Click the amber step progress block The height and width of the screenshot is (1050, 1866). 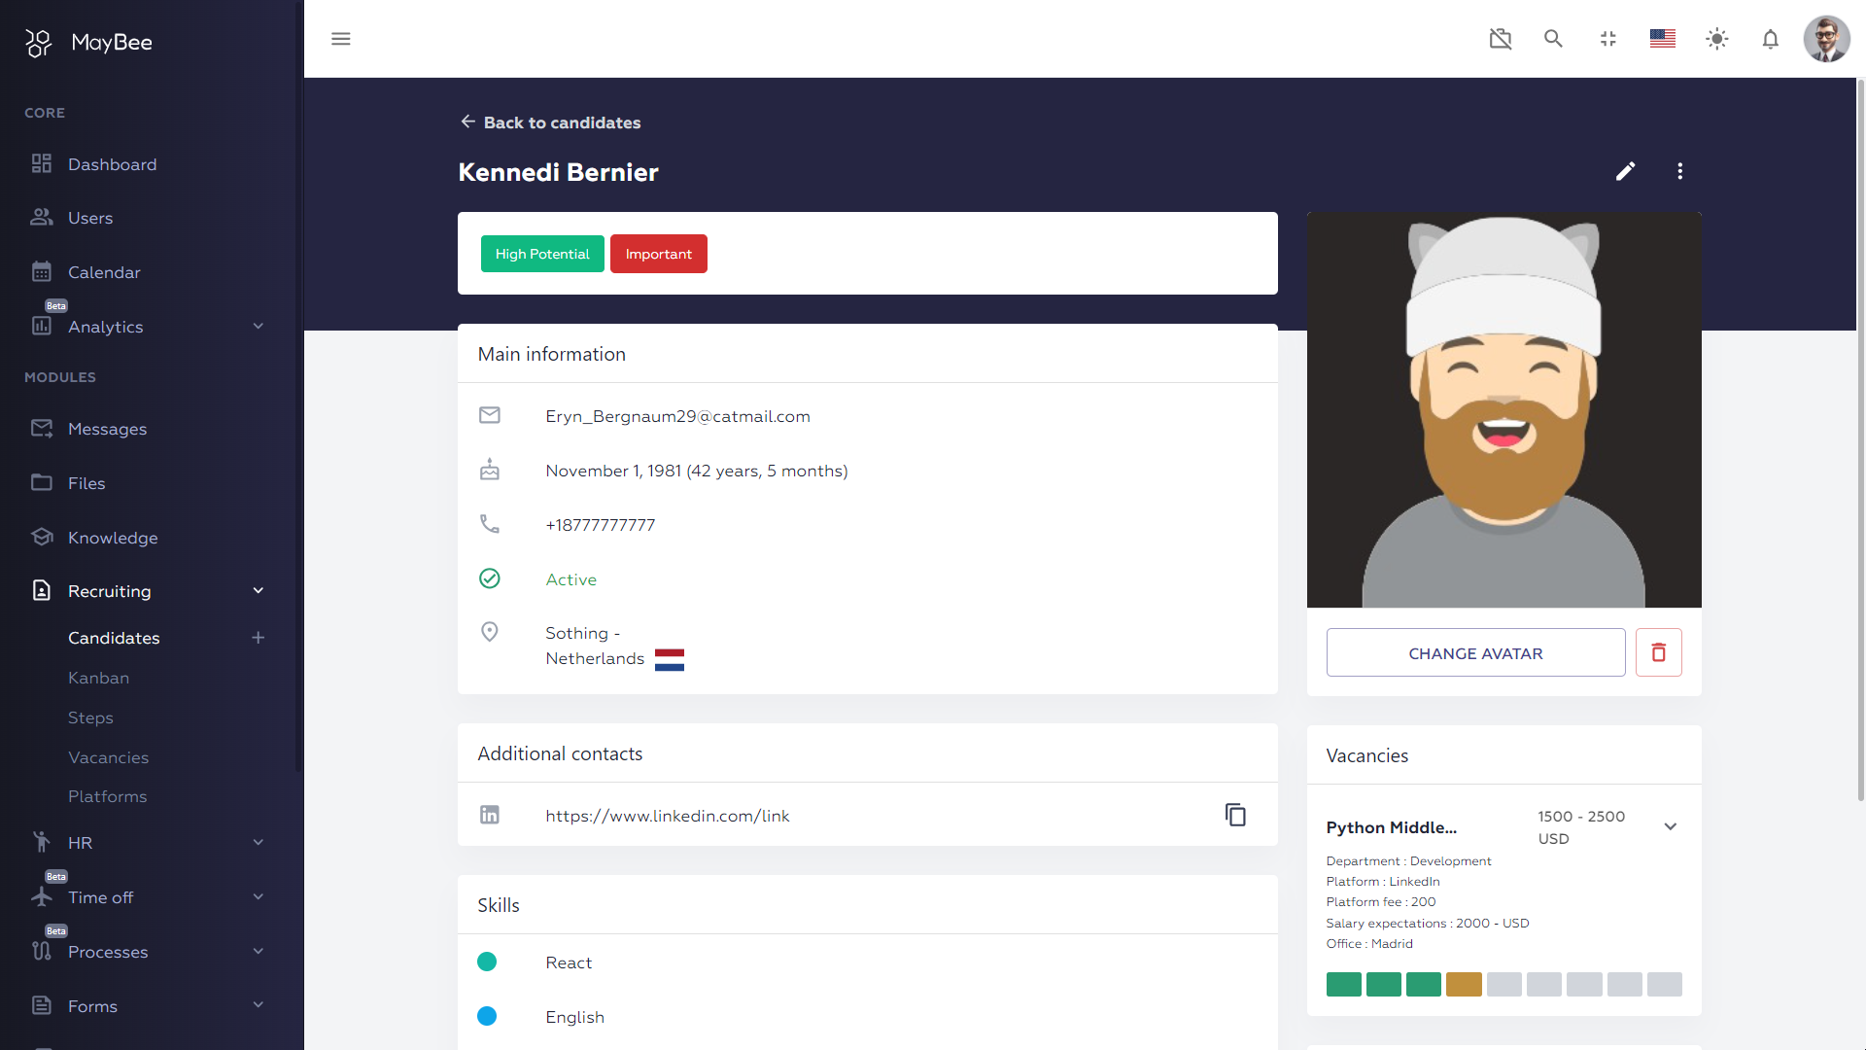1464,984
